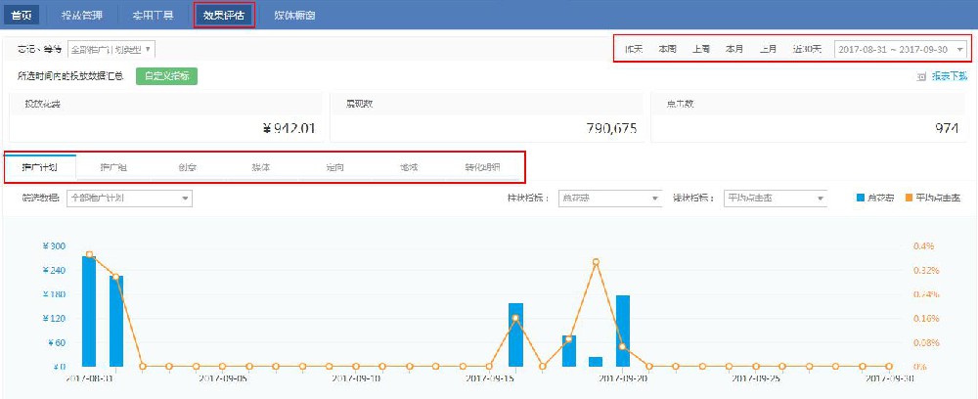Expand the 全部推广计划类型 dropdown
The width and height of the screenshot is (978, 399).
pyautogui.click(x=112, y=49)
